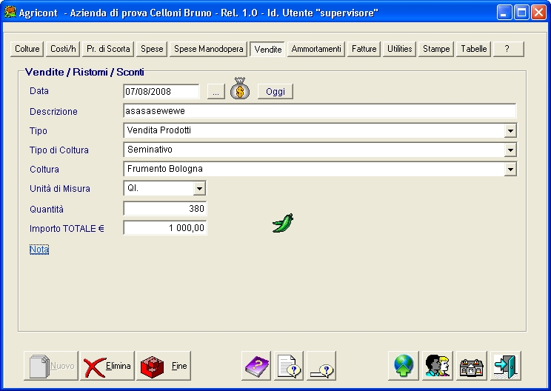This screenshot has height=391, width=551.
Task: Expand the Coltura dropdown list
Action: click(x=510, y=170)
